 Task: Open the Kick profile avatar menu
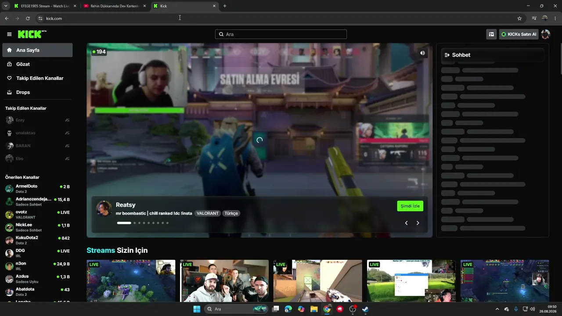click(545, 34)
